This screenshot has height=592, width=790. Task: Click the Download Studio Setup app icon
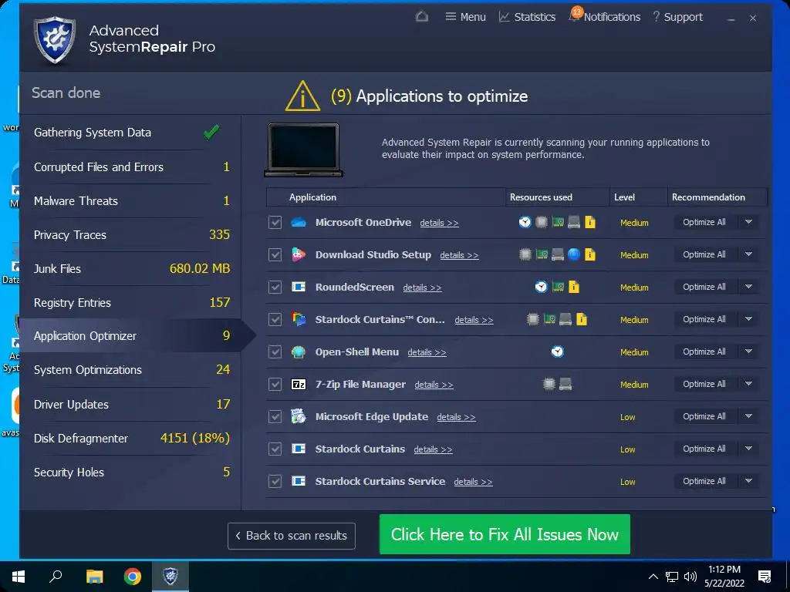[299, 254]
